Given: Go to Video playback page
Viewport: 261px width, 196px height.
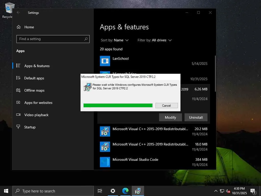Looking at the screenshot, I should (x=36, y=115).
